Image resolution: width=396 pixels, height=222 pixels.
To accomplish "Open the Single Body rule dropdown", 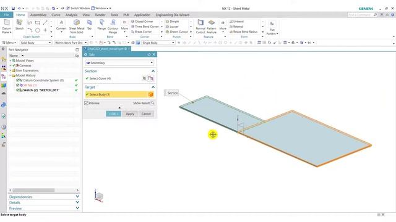I will pyautogui.click(x=158, y=43).
